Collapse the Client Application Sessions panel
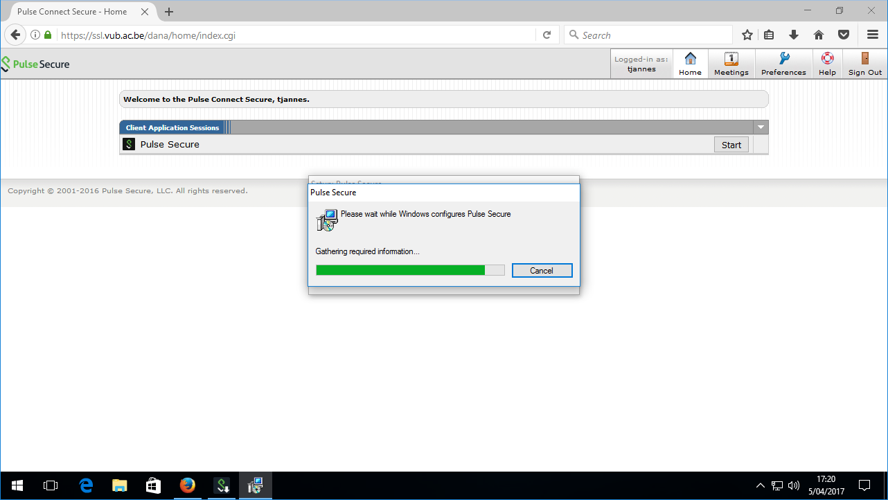 point(761,127)
